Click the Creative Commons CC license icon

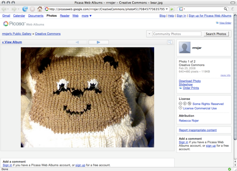click(x=180, y=103)
